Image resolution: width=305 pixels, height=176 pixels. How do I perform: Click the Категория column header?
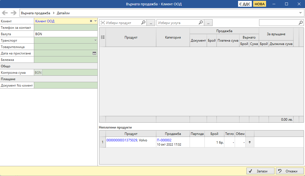(x=173, y=37)
